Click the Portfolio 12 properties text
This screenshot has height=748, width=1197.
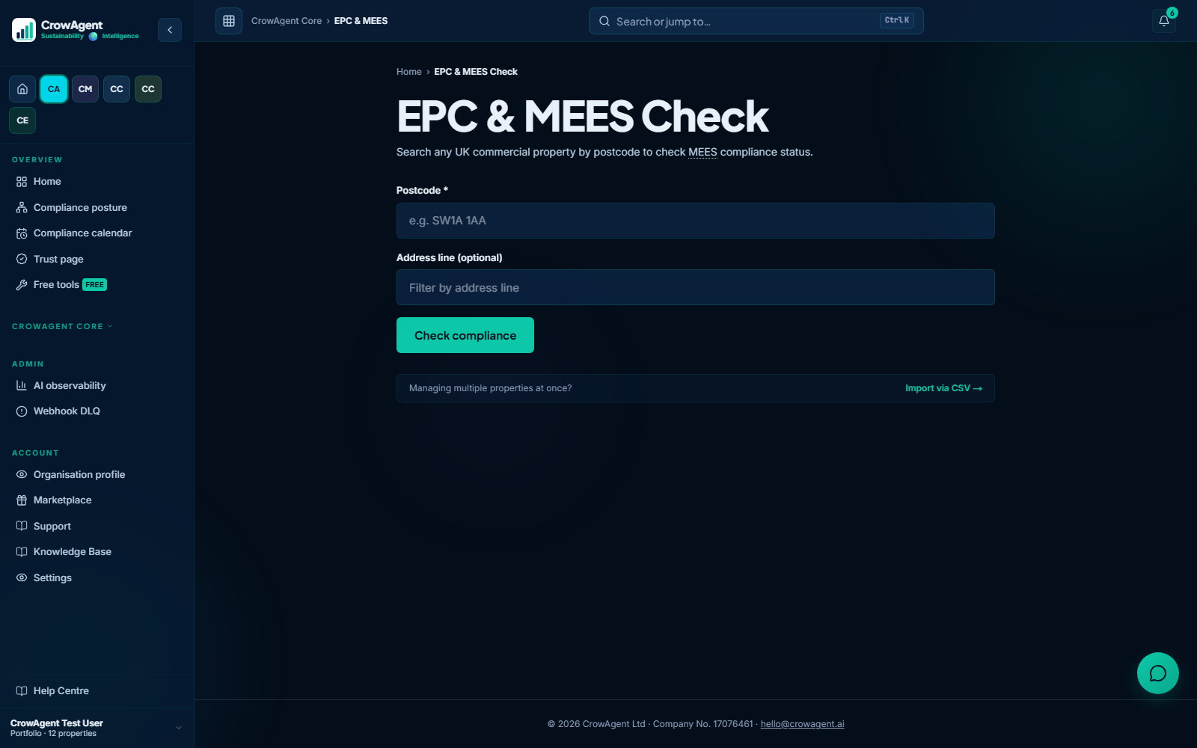[53, 734]
